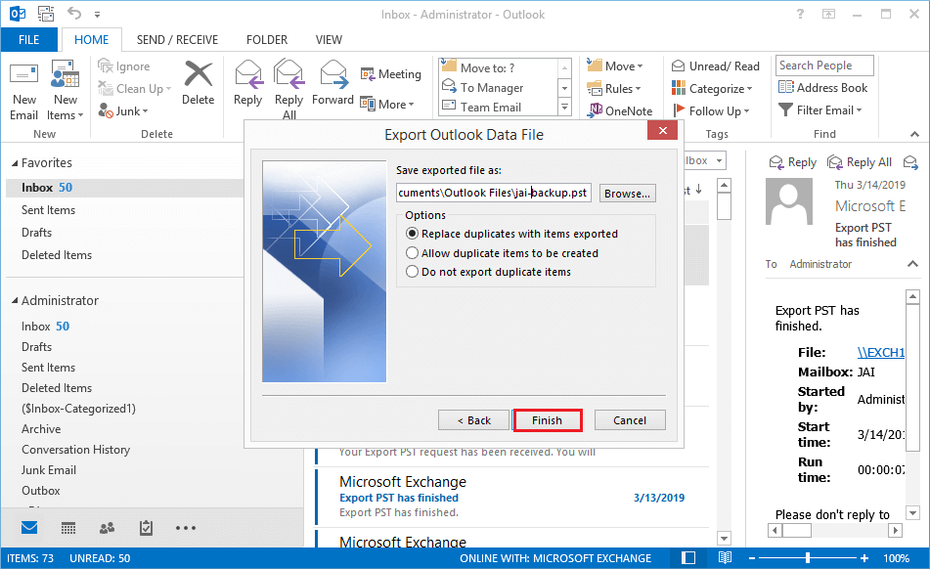Select Do not export duplicate items
Image resolution: width=930 pixels, height=569 pixels.
[x=413, y=272]
